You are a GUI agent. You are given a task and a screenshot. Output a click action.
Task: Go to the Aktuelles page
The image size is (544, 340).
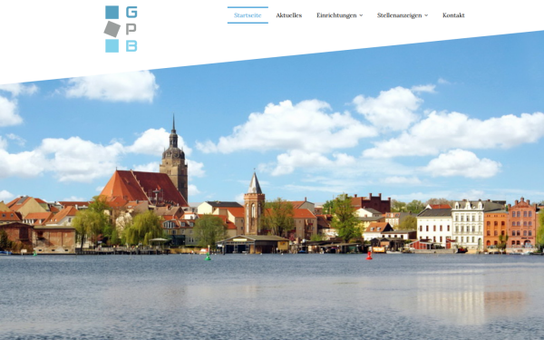[289, 15]
